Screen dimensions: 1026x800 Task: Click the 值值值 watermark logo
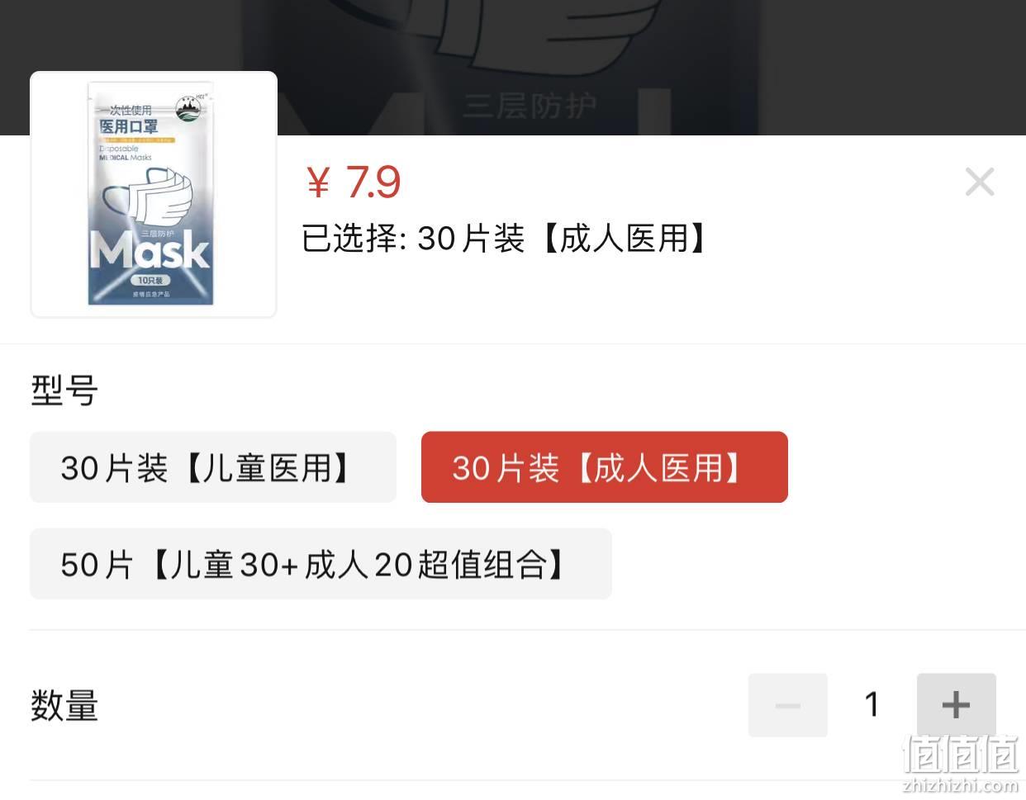961,753
